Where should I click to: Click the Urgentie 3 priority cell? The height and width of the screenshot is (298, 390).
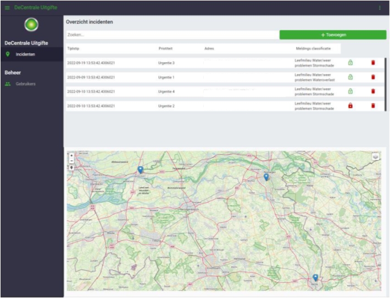(166, 63)
